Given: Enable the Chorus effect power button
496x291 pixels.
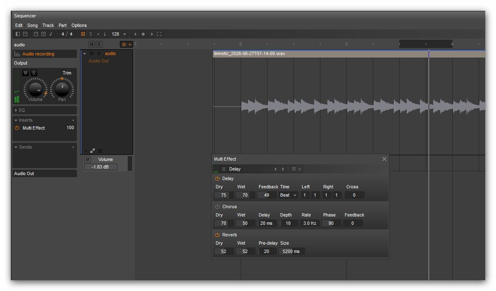Looking at the screenshot, I should (x=217, y=207).
